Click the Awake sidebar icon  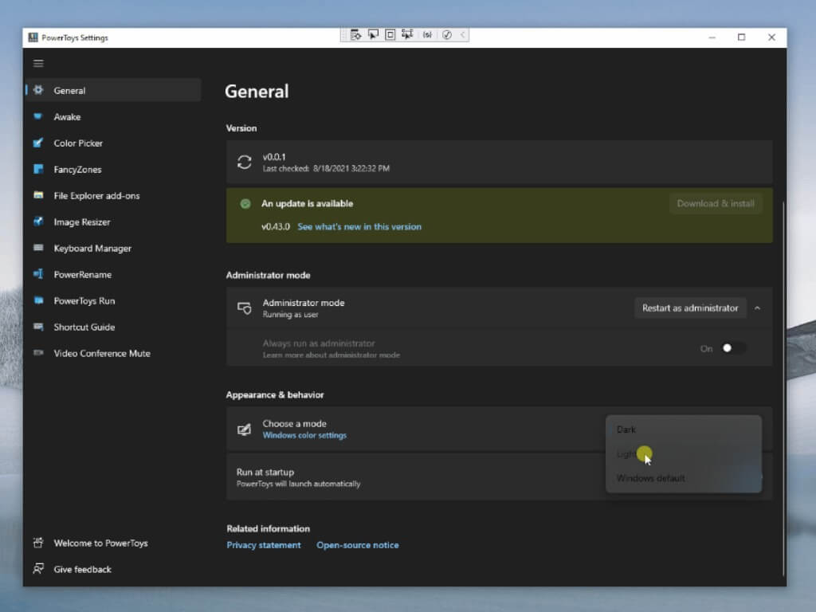[x=37, y=117]
